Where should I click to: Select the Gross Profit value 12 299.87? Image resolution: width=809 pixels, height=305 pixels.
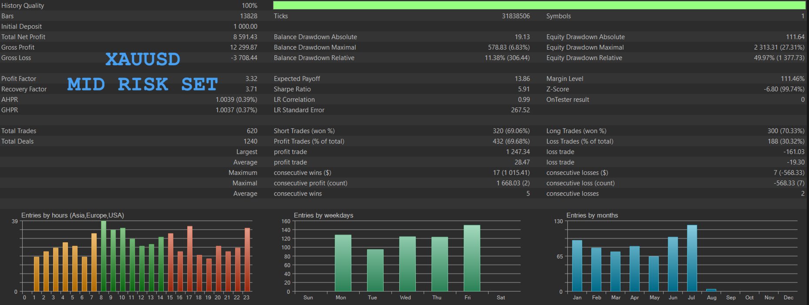pyautogui.click(x=244, y=47)
